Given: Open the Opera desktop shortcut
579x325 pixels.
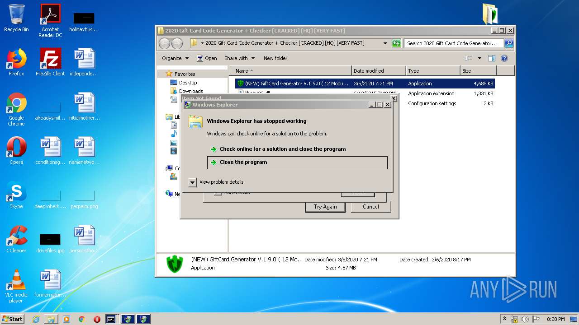Looking at the screenshot, I should click(x=16, y=151).
